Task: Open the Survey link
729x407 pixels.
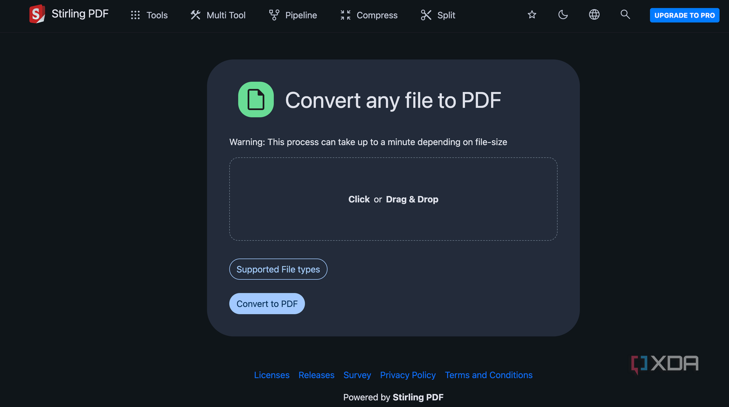Action: 357,375
